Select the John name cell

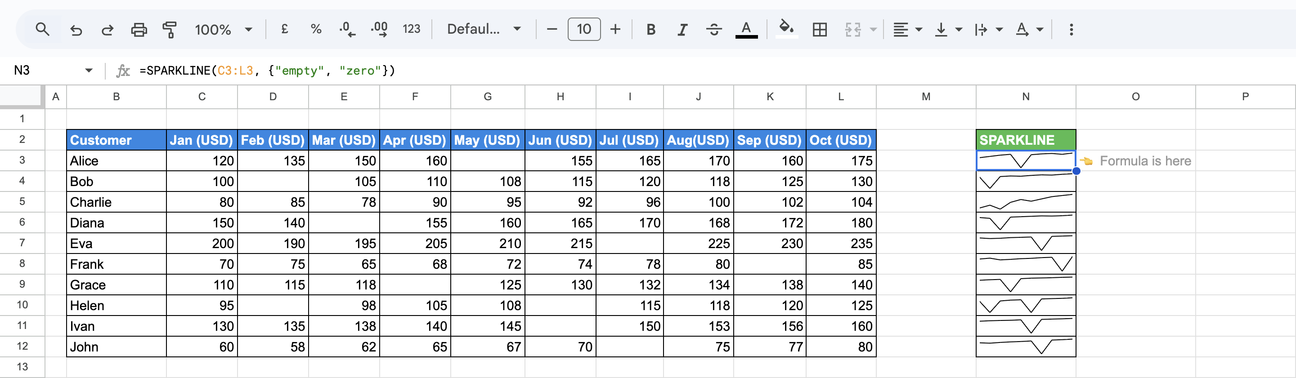pyautogui.click(x=116, y=347)
